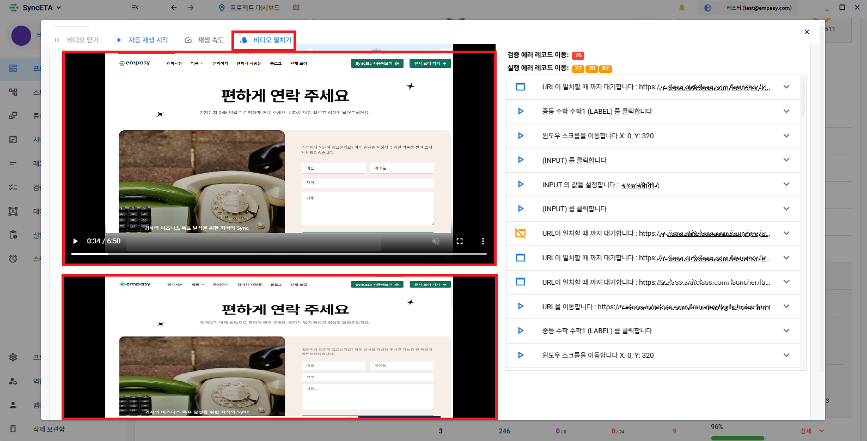Click 비디오 닫기 to close video

(77, 40)
